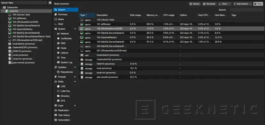Collapse the Updates section arrow
This screenshot has height=125, width=265.
click(75, 67)
